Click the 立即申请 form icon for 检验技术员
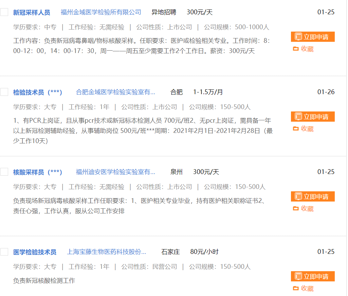Screen dimensions: 348x296 [x=298, y=117]
